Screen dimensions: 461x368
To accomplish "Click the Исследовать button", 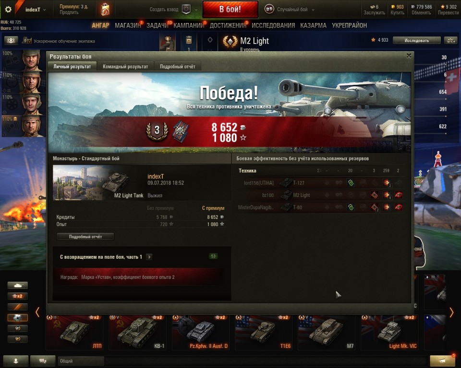I will point(417,40).
